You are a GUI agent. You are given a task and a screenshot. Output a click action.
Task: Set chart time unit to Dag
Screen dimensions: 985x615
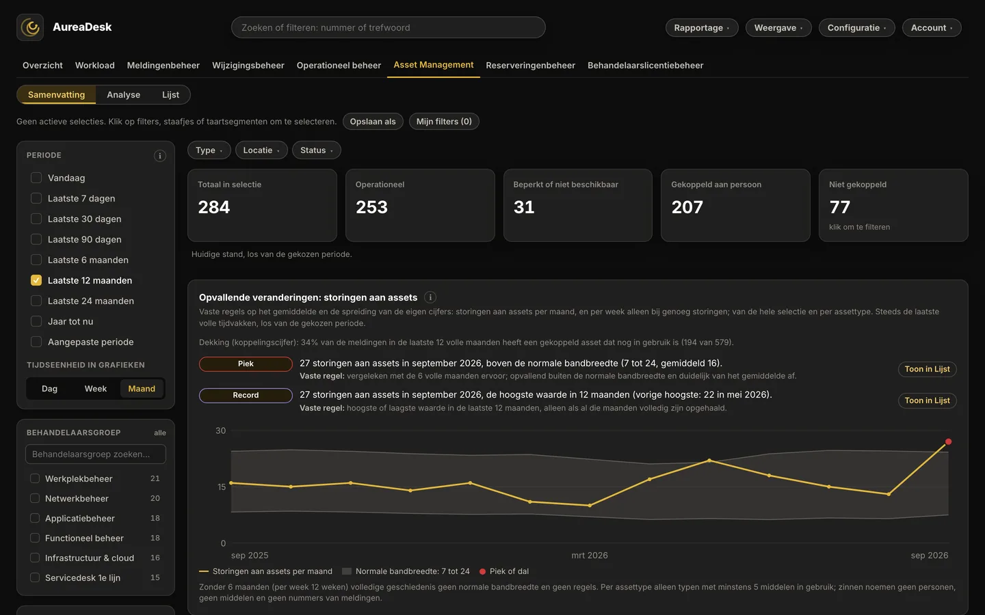pyautogui.click(x=50, y=389)
